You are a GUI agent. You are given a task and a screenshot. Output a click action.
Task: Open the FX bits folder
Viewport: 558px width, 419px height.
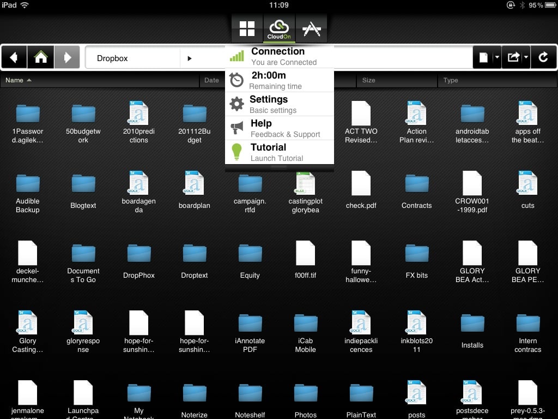[416, 262]
